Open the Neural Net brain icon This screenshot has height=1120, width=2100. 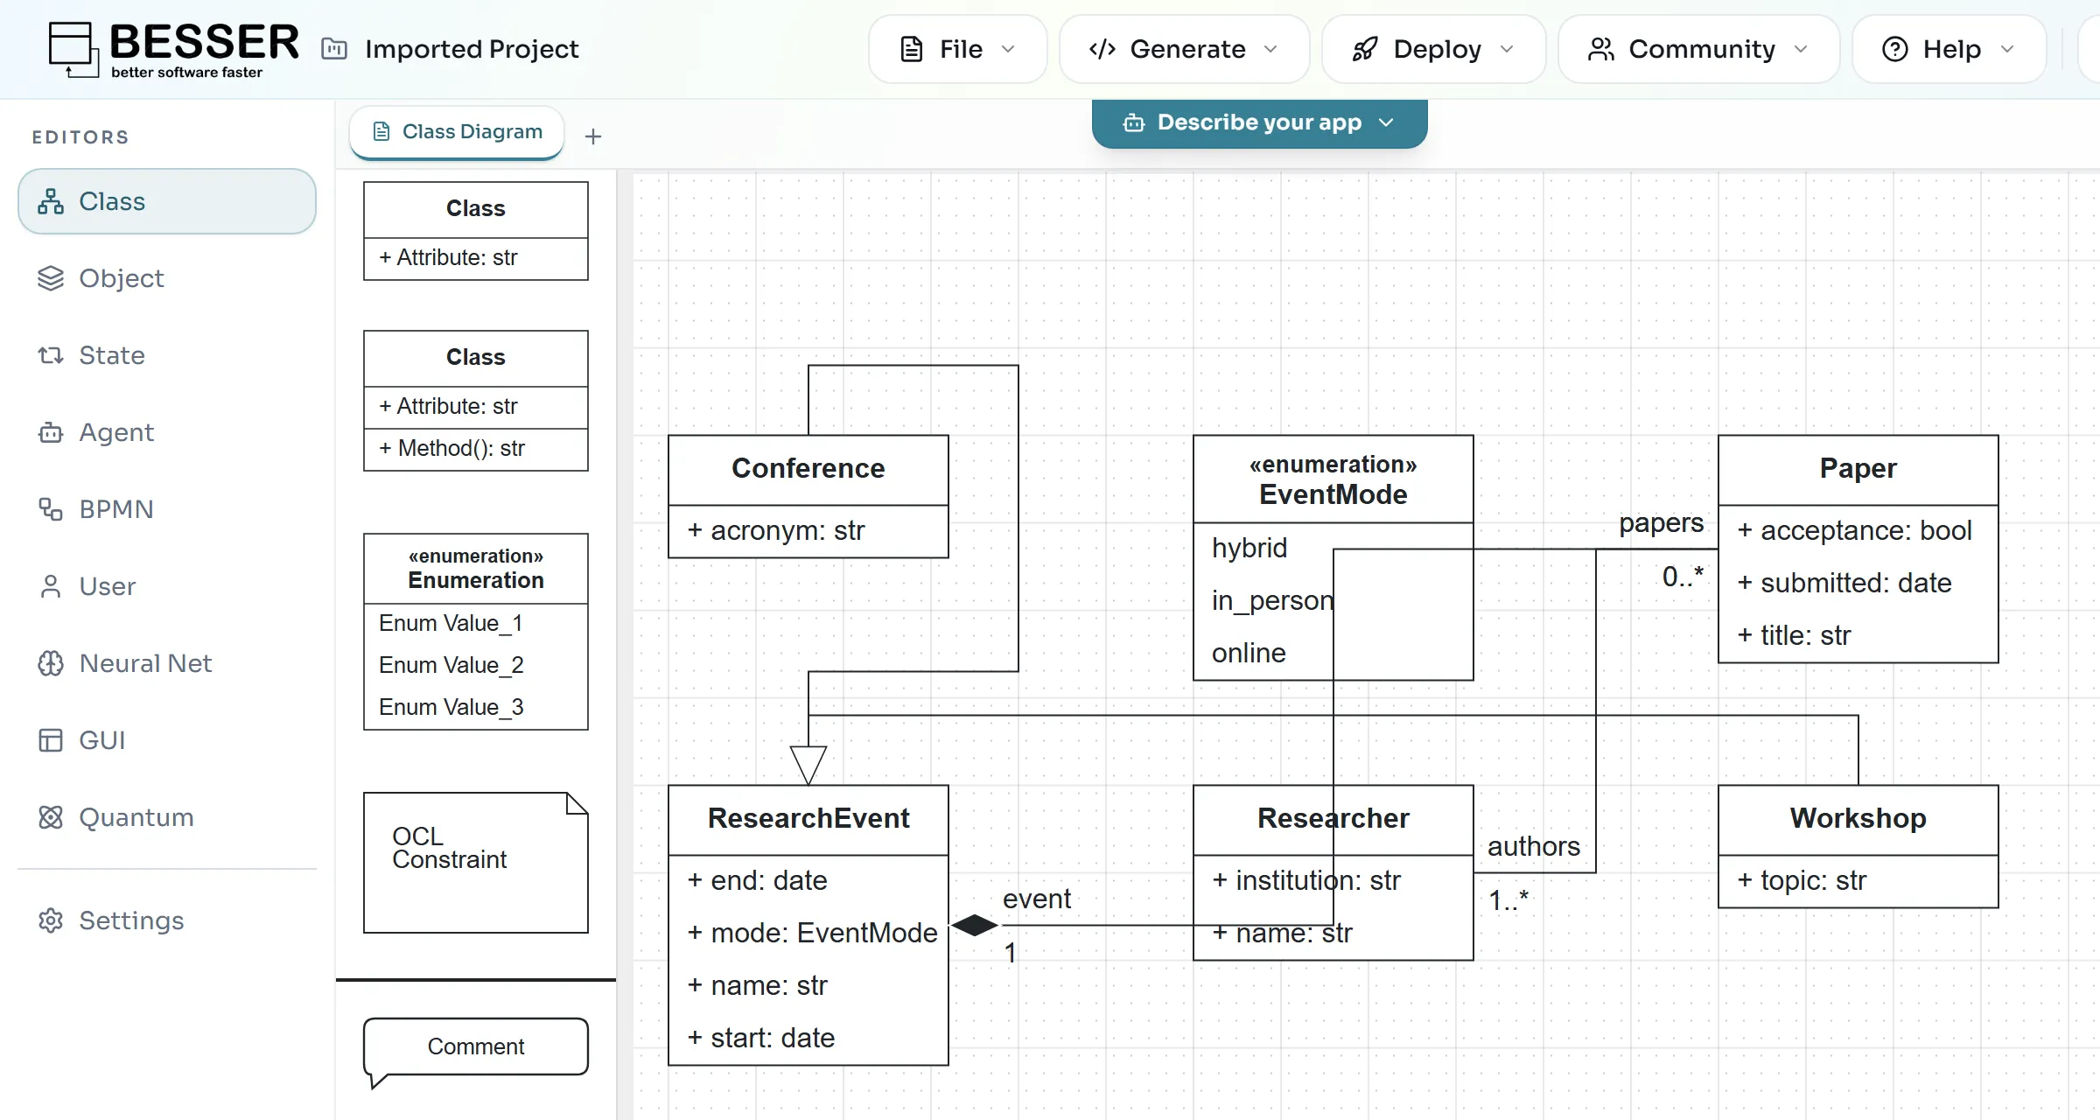pos(51,663)
